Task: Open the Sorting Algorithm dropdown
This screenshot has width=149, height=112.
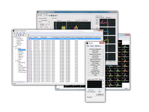Action: click(x=44, y=22)
